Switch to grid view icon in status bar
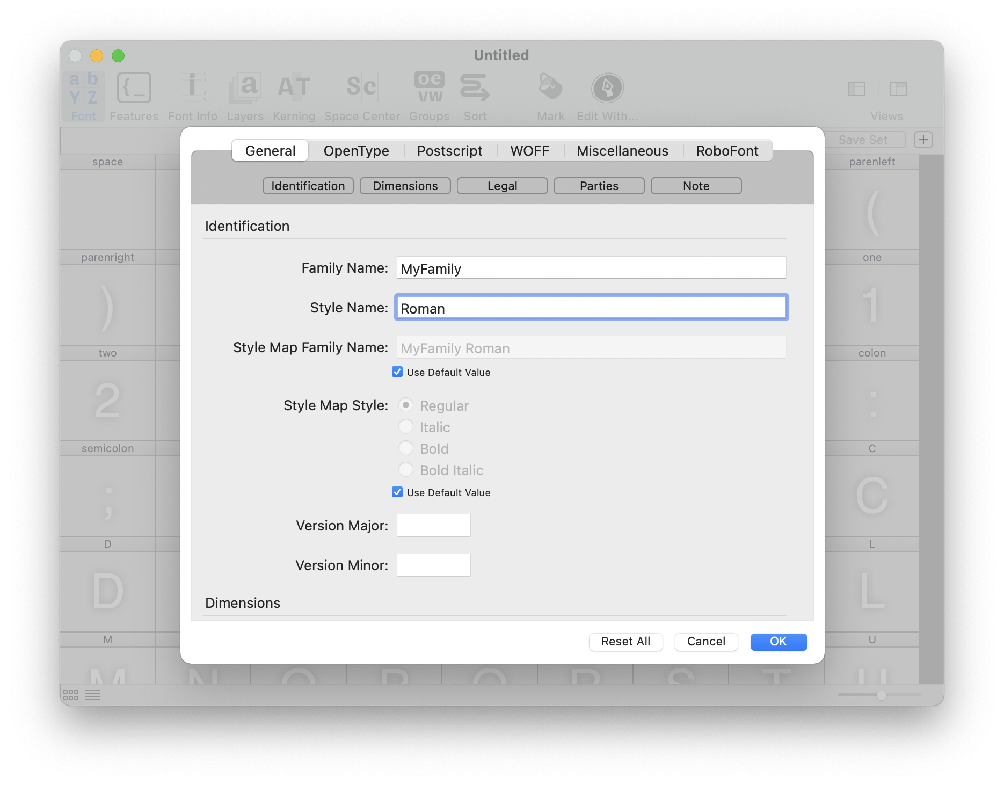 click(x=71, y=695)
